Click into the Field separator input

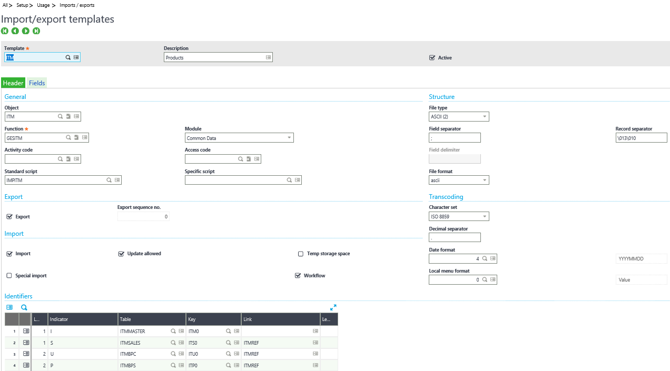[x=455, y=138]
